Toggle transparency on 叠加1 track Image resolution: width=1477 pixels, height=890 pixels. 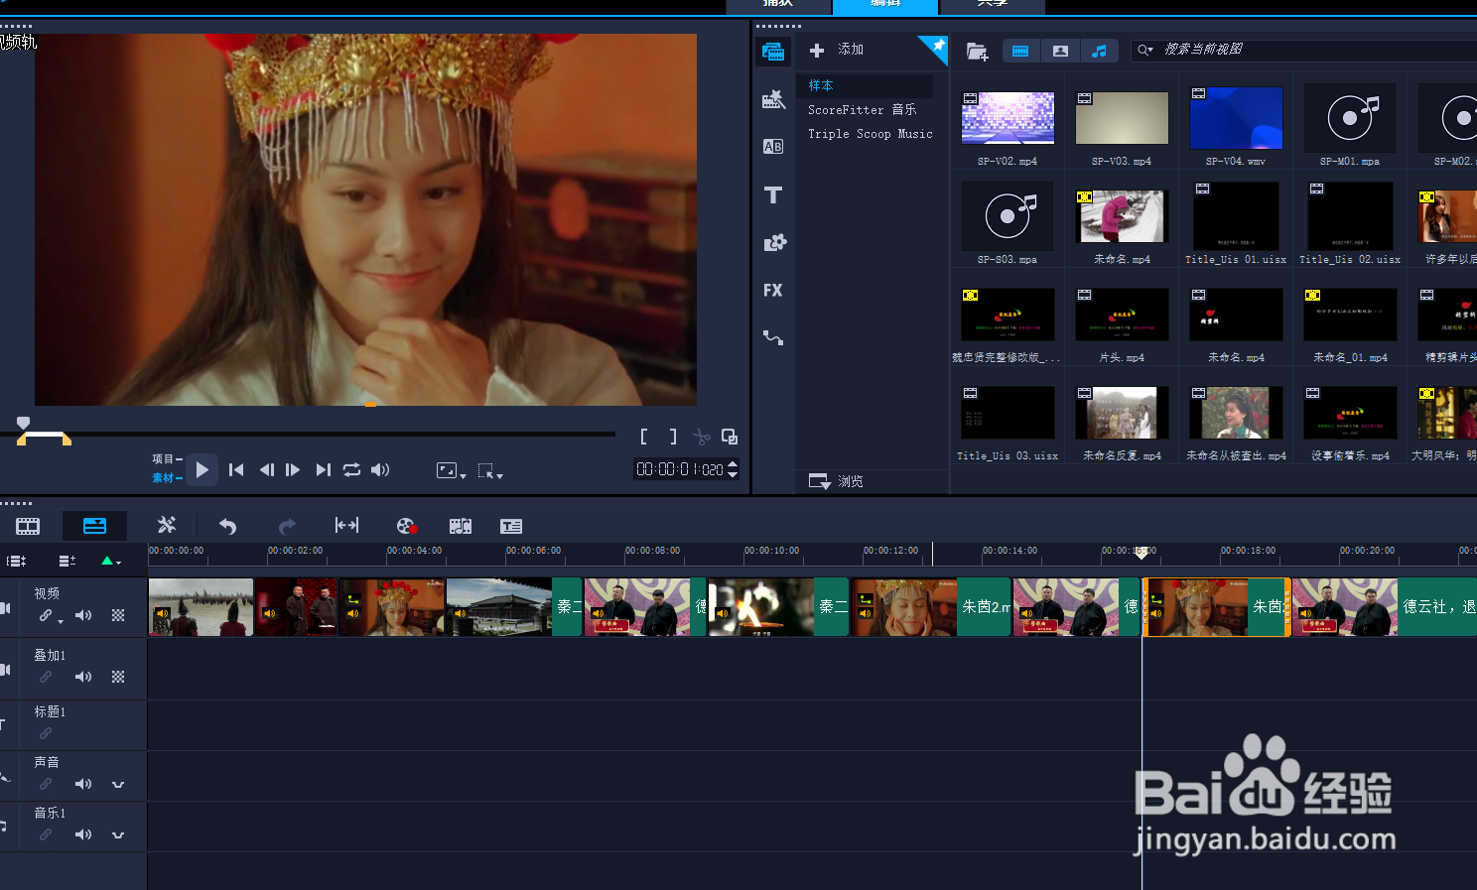click(x=118, y=677)
